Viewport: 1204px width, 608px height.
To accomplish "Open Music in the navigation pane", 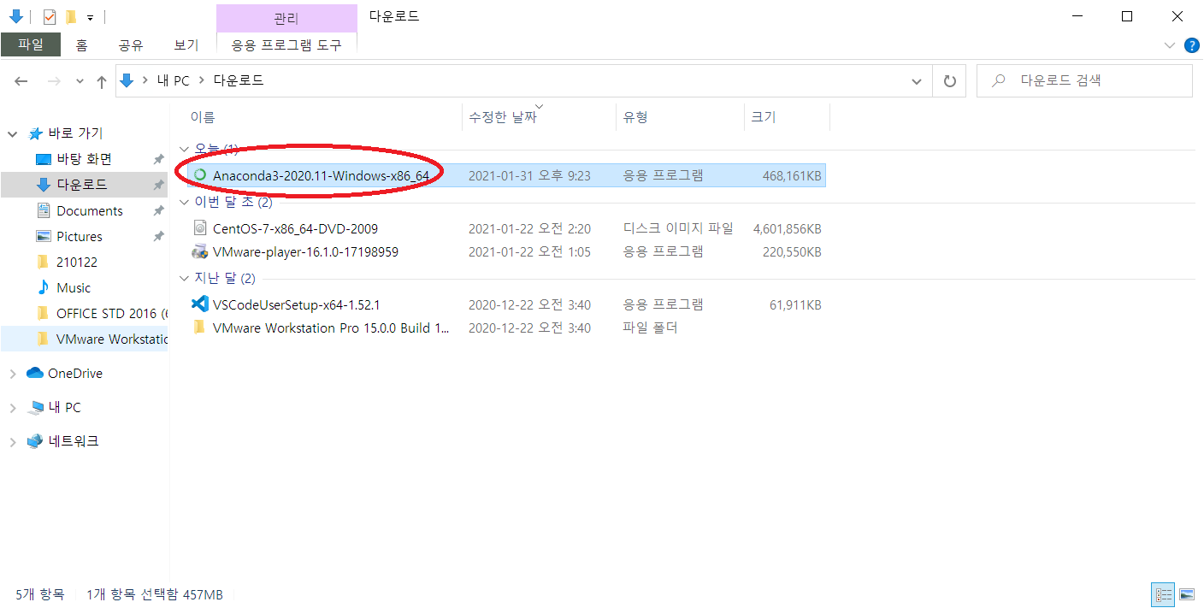I will 74,288.
